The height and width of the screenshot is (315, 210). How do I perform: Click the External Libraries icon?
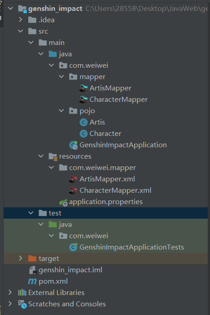point(22,293)
